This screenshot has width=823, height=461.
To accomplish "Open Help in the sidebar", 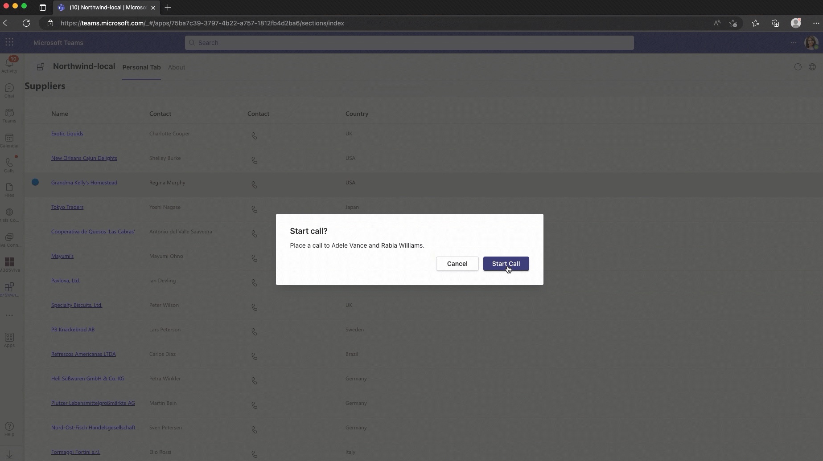I will pos(9,429).
